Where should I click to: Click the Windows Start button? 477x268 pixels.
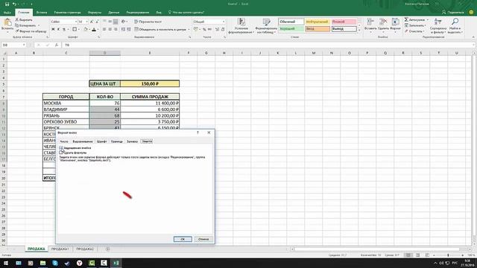6,263
